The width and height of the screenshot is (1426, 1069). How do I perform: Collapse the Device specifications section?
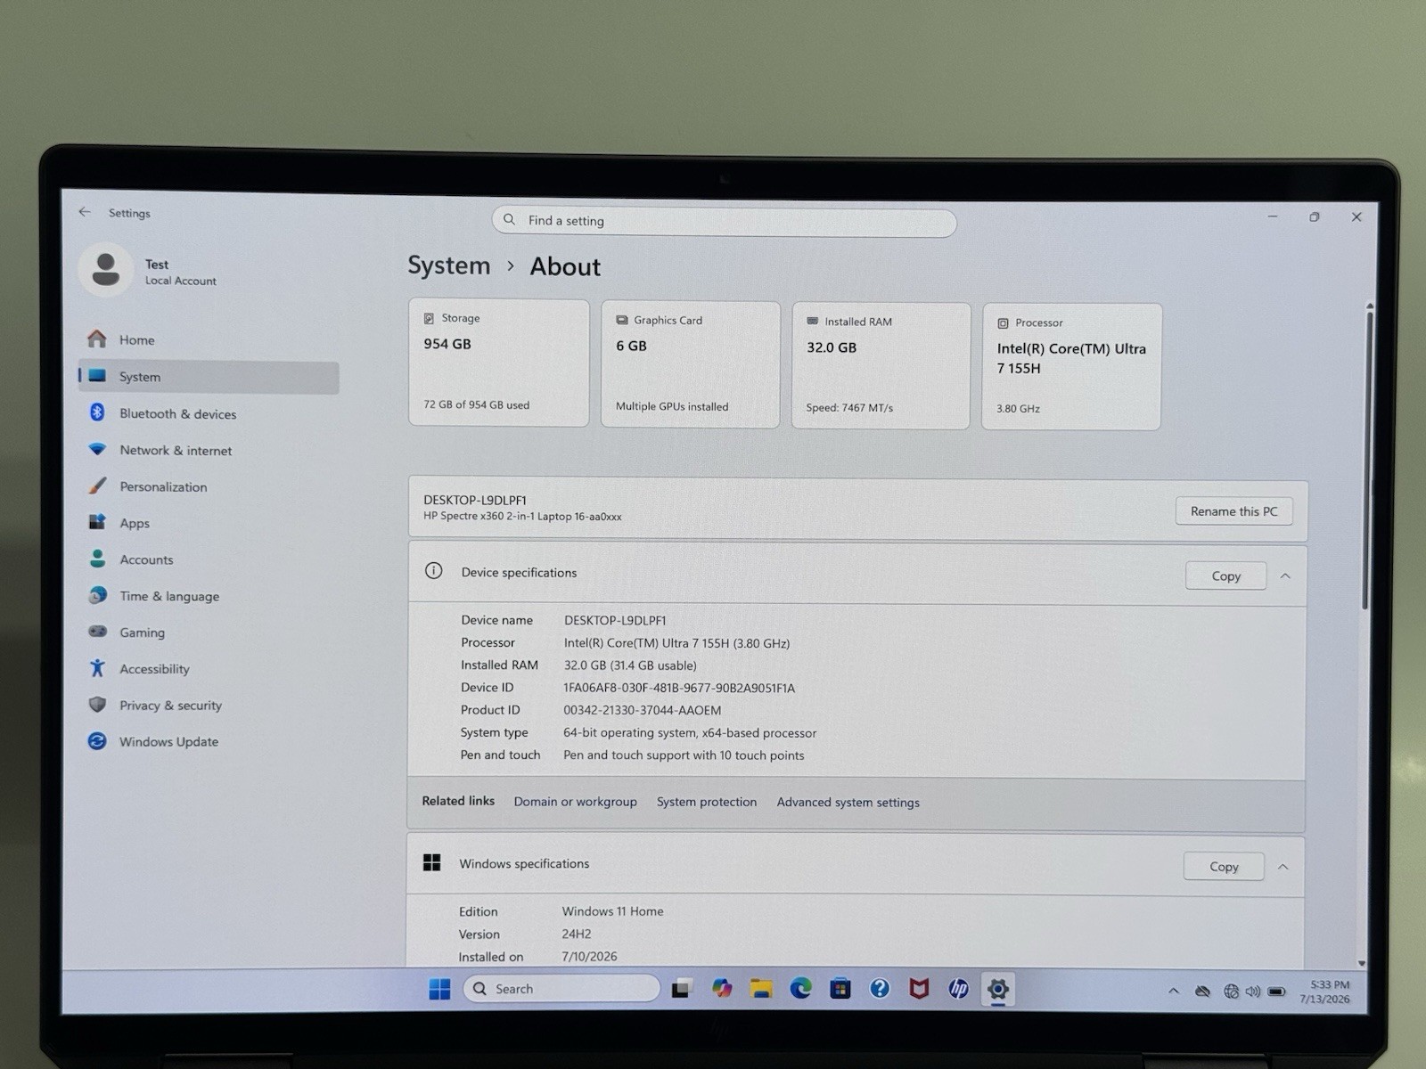1285,575
